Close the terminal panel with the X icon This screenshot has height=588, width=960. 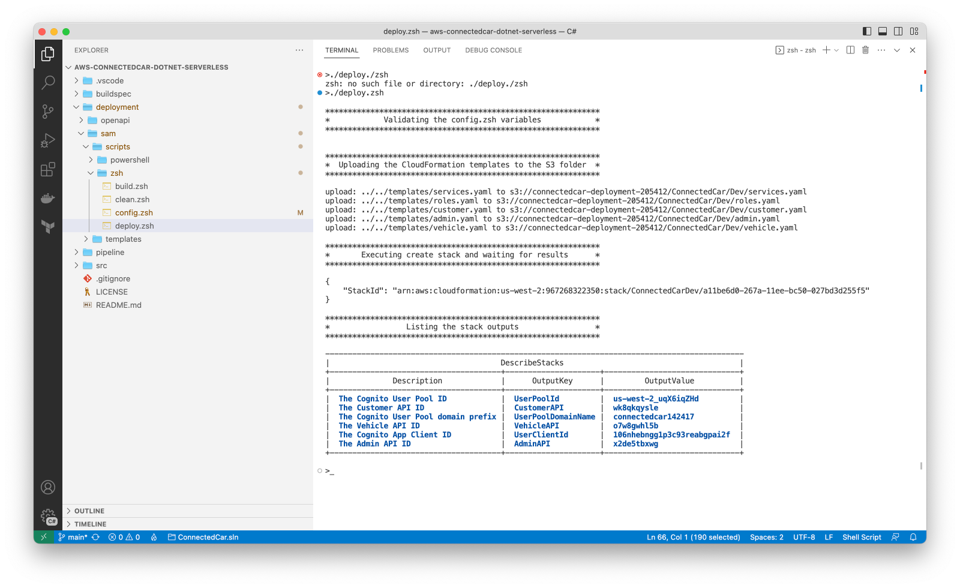click(x=913, y=50)
